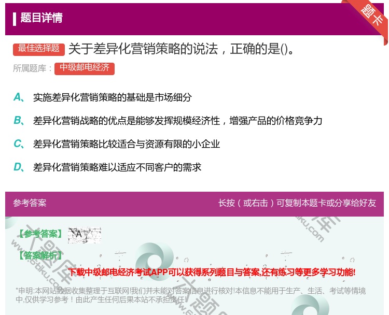The height and width of the screenshot is (315, 389).
Task: Open the 中级邮电经济 question bank tag
Action: (x=85, y=68)
